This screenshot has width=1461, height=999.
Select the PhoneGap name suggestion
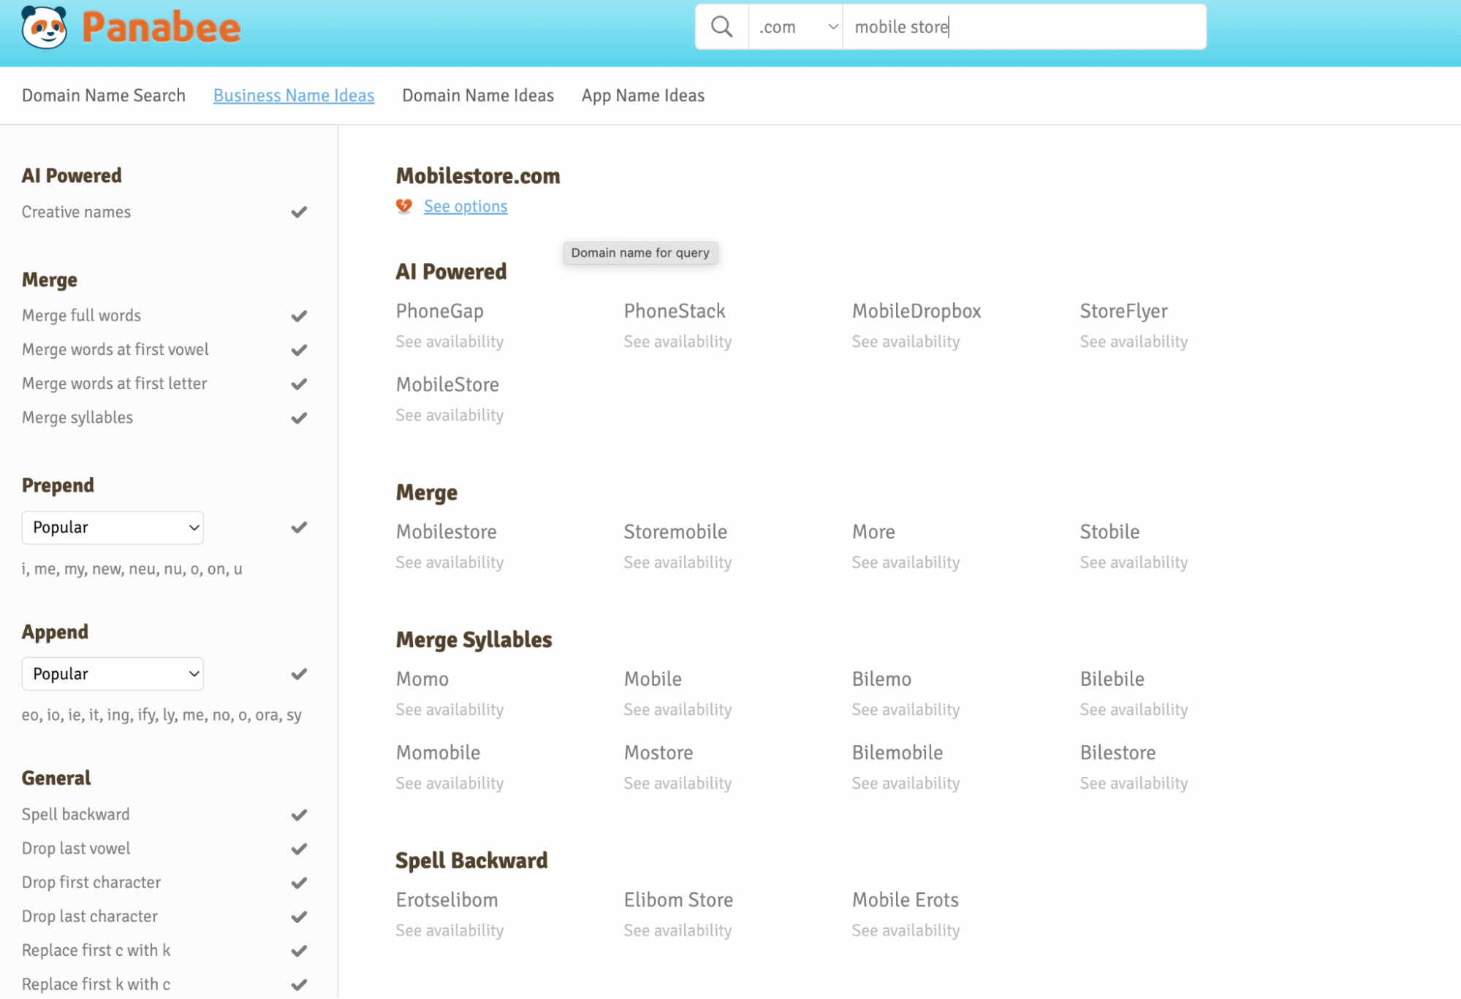point(440,311)
